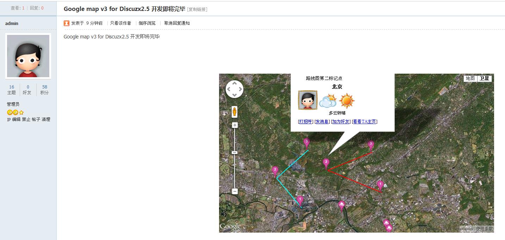This screenshot has width=505, height=240.
Task: Zoom out with the map minus button
Action: coord(235,191)
